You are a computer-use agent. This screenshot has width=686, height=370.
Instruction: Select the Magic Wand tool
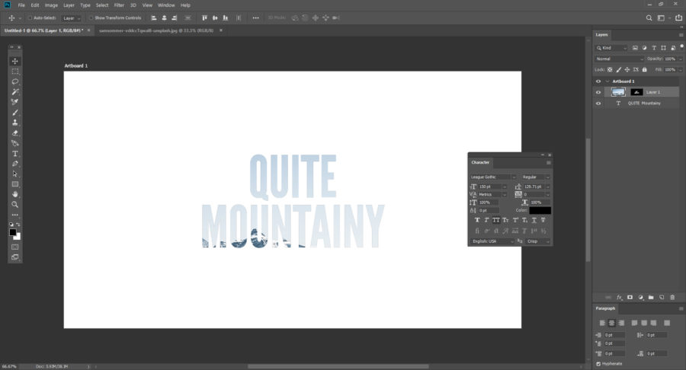pos(15,91)
